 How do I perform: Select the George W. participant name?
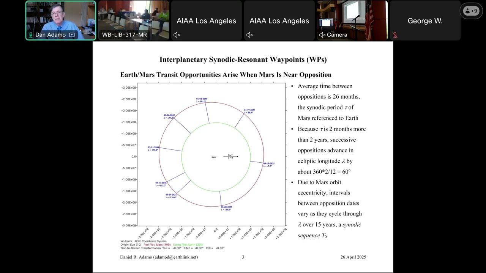[x=425, y=21]
